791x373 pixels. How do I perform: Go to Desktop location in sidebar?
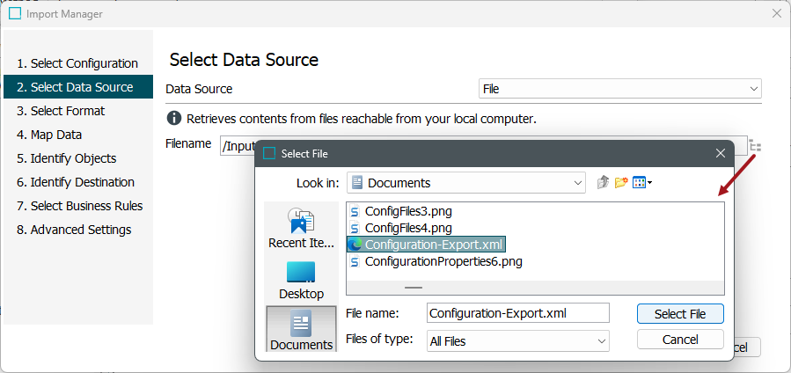301,280
